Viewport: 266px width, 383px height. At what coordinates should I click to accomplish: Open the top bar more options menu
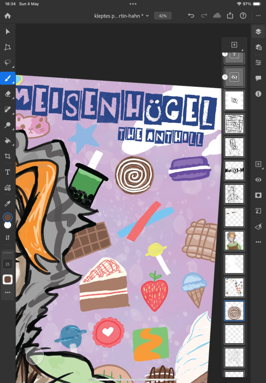click(259, 16)
